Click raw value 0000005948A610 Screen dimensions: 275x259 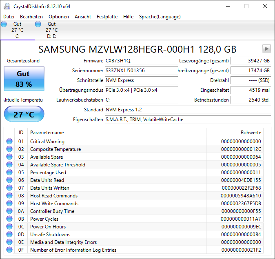241,195
